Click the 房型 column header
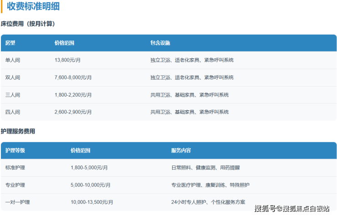Viewport: 337px width, 216px height. pos(10,43)
